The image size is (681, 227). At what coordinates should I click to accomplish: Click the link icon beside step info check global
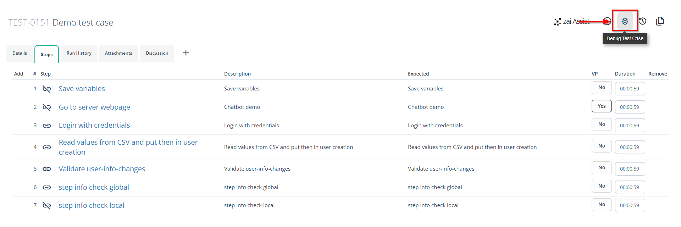pyautogui.click(x=47, y=187)
